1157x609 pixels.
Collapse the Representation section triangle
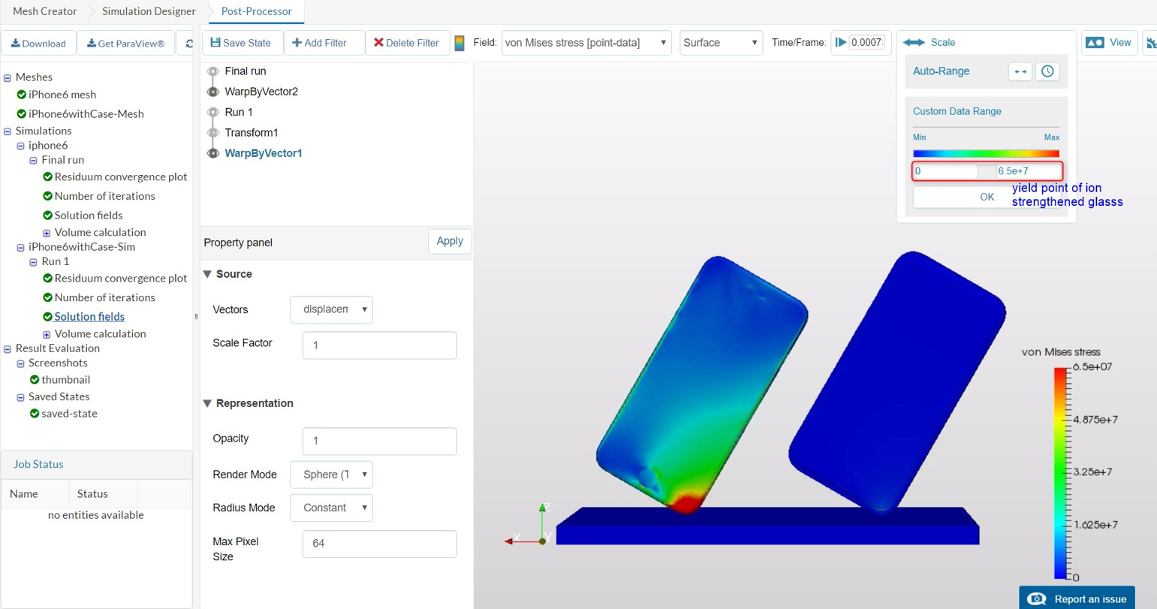[x=207, y=403]
